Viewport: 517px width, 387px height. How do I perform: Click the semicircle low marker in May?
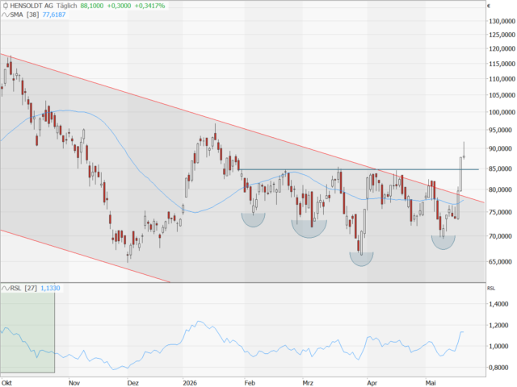click(x=443, y=243)
